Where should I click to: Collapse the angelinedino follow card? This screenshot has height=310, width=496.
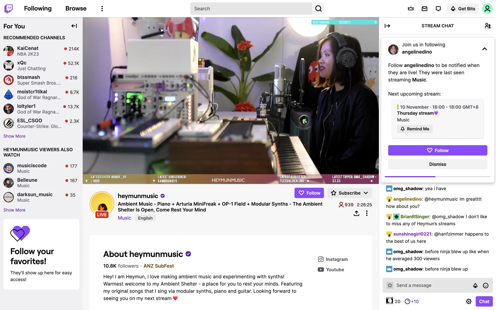coord(485,49)
